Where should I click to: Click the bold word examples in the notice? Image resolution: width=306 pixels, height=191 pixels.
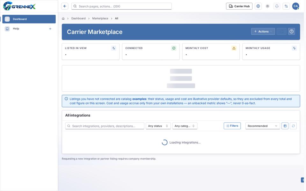click(139, 99)
